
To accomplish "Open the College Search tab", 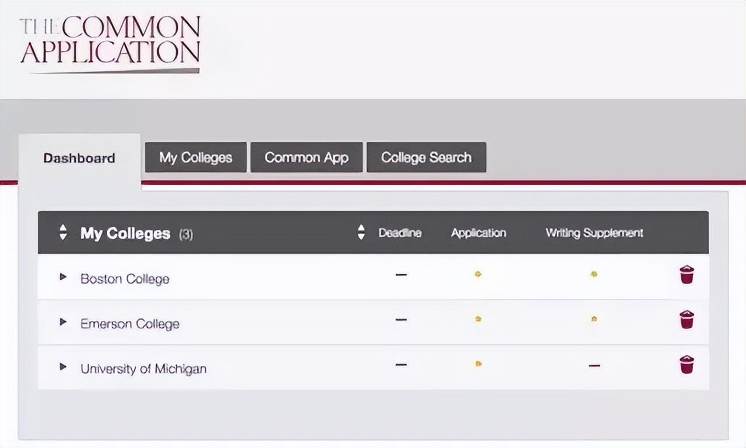I will click(x=426, y=157).
